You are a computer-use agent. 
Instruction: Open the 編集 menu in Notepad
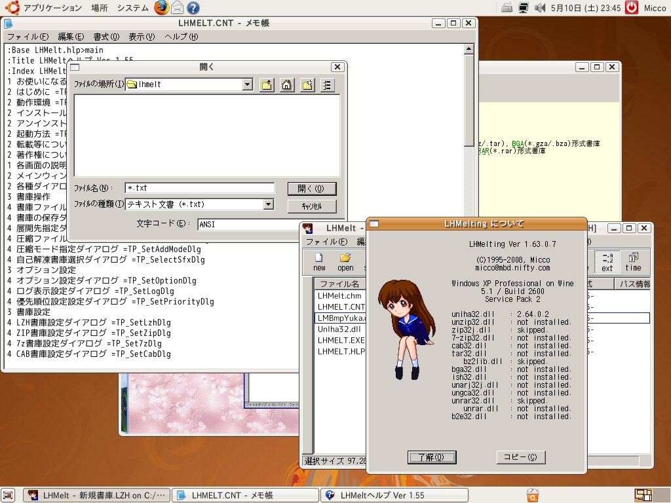point(71,37)
